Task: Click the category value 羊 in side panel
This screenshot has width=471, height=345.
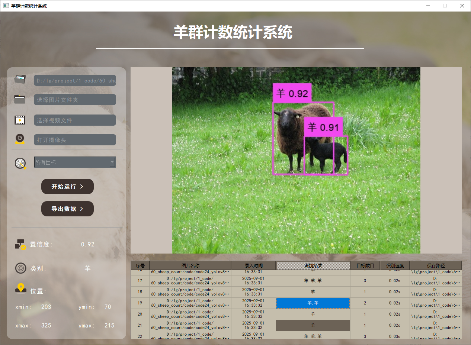Action: click(88, 268)
